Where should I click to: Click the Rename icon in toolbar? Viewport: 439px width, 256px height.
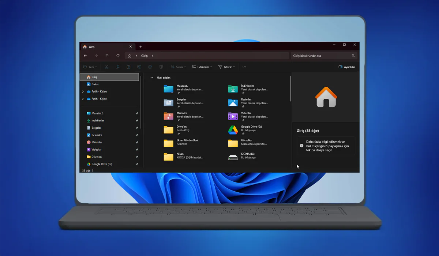tap(139, 67)
